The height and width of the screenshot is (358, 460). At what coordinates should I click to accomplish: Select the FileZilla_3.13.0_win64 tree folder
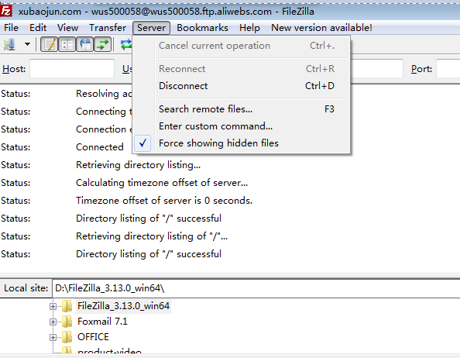tap(123, 306)
